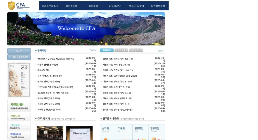Viewport: 258px width, 140px height.
Task: Open the 관세동우회소개 menu
Action: (50, 6)
